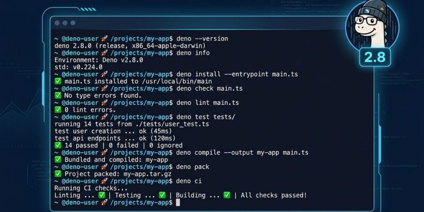Click the checkmark before '14 passed'
The image size is (424, 212).
[x=58, y=145]
